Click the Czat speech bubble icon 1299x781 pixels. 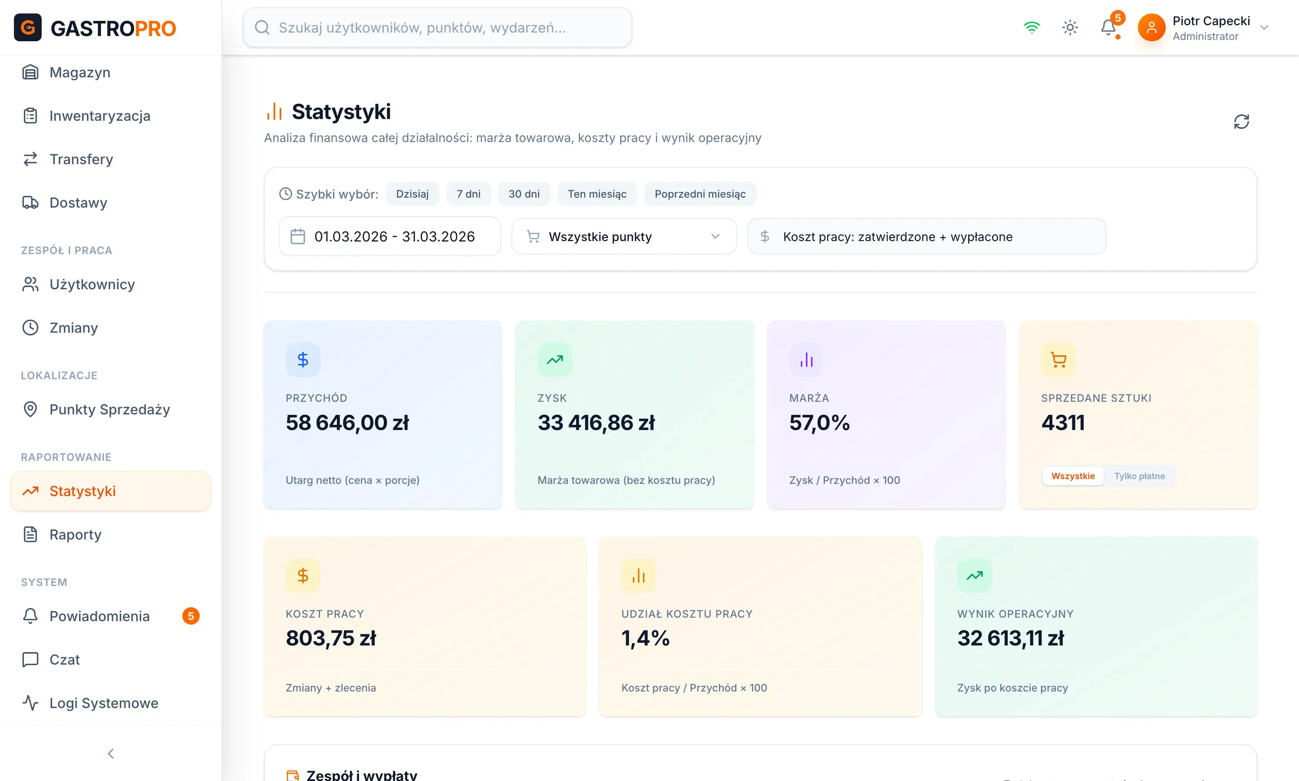click(x=30, y=660)
